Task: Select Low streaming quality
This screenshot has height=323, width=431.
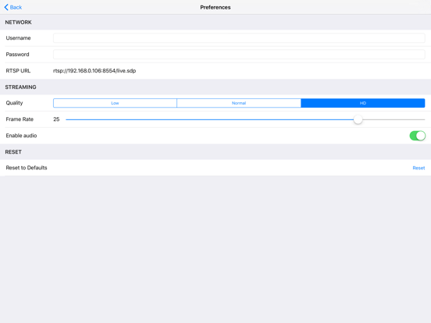Action: [x=115, y=103]
